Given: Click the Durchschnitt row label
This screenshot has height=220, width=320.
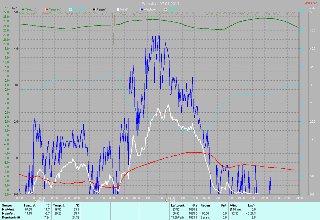Looking at the screenshot, I should [11, 218].
